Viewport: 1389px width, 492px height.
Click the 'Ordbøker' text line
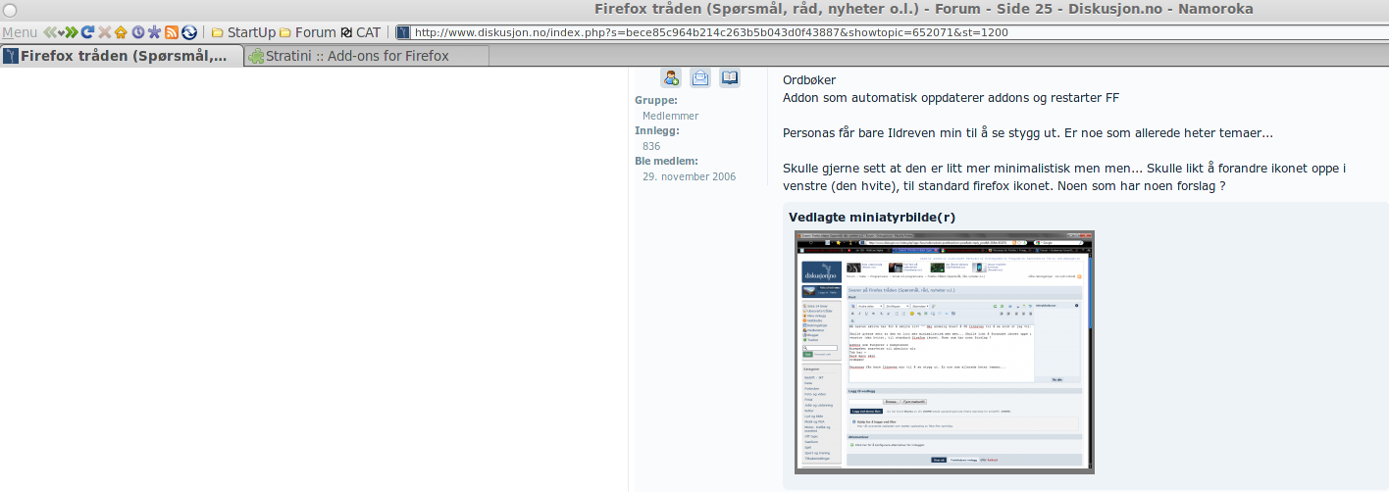[809, 79]
